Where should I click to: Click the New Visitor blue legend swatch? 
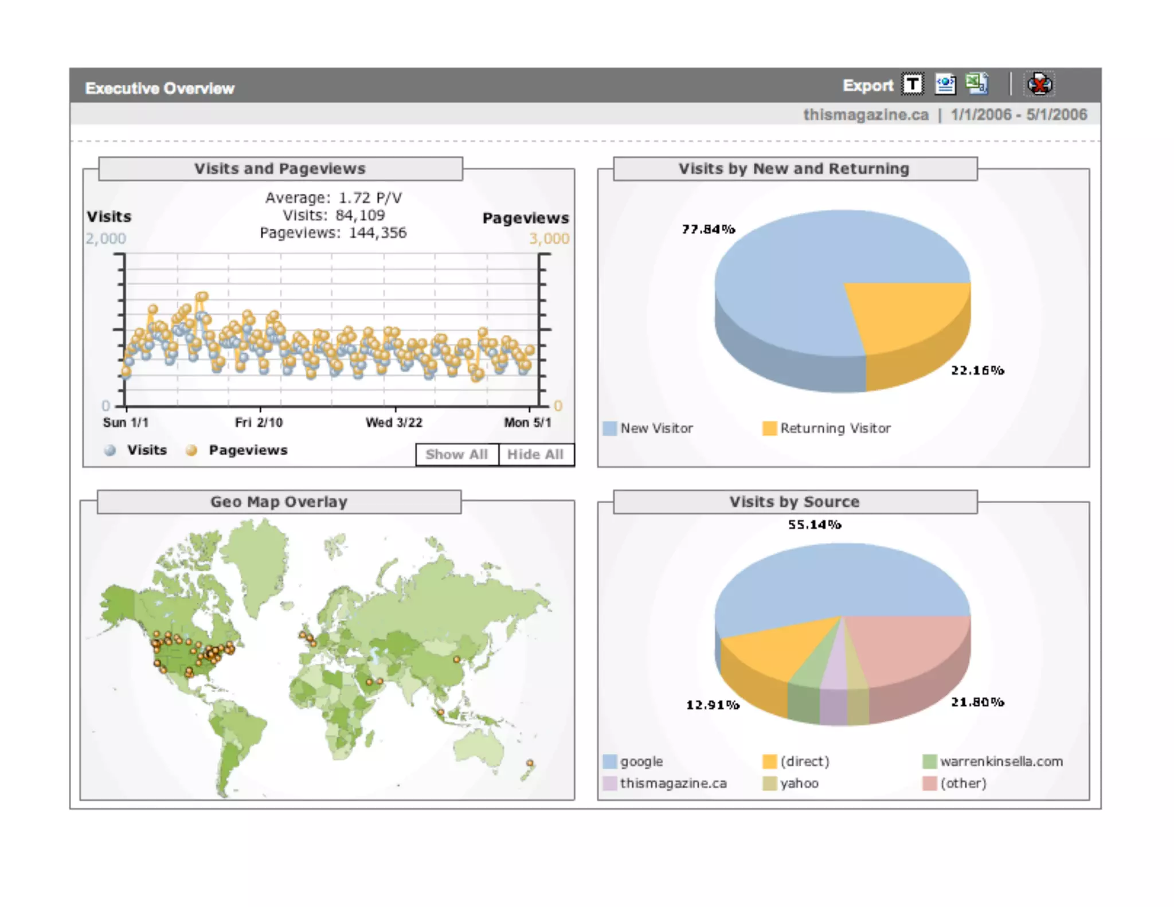coord(610,428)
